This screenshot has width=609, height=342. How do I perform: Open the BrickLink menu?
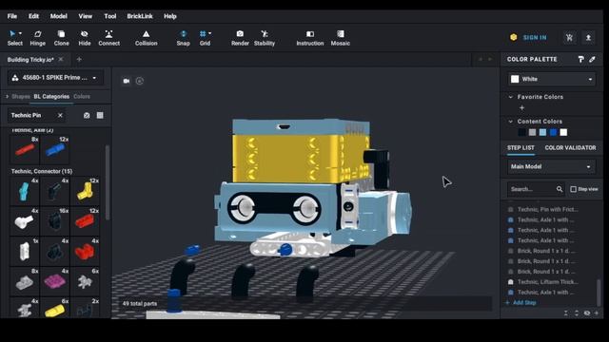(140, 16)
